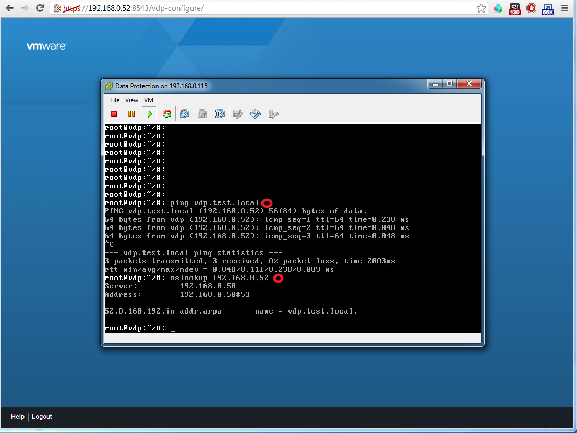This screenshot has width=577, height=433.
Task: Reset the virtual machine
Action: [167, 114]
